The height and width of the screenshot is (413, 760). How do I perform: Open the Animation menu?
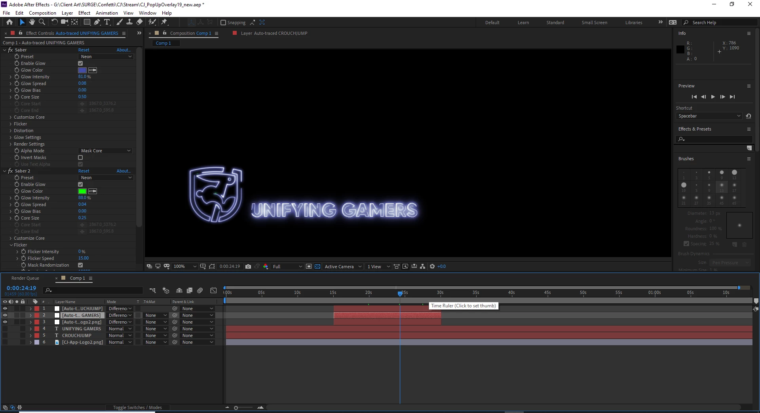(107, 13)
